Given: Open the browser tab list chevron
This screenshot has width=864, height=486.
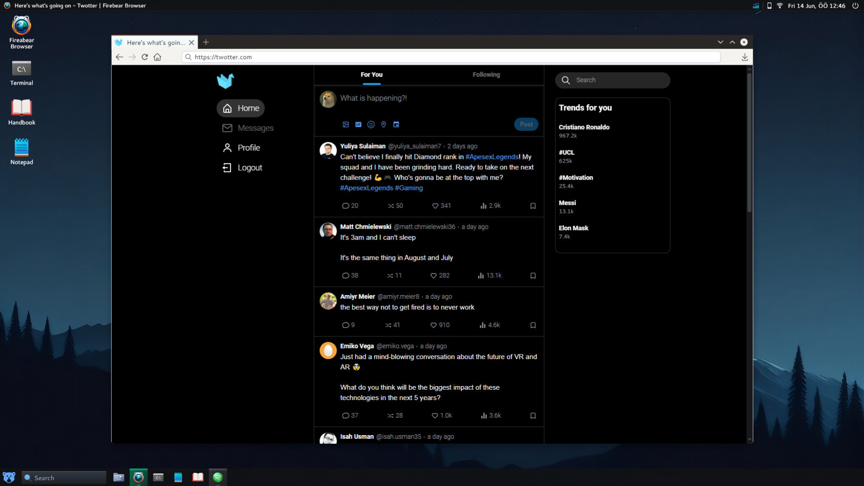Looking at the screenshot, I should pos(721,42).
